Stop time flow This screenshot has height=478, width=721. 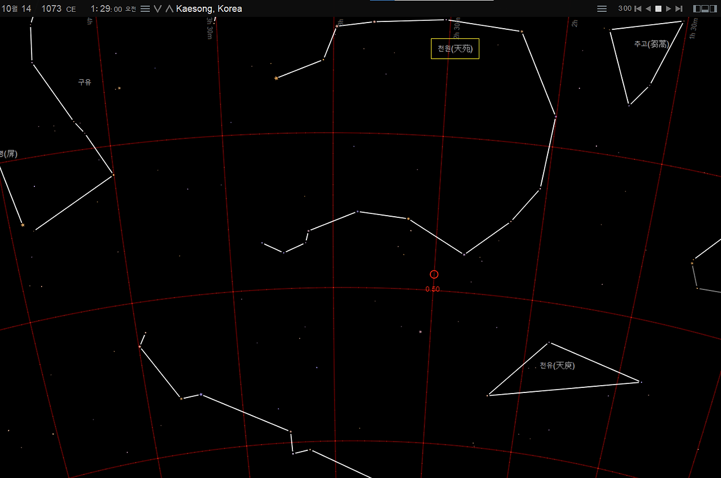point(658,8)
